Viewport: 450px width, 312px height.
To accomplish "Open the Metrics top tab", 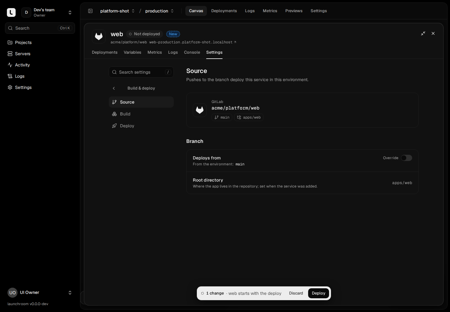I will click(270, 11).
